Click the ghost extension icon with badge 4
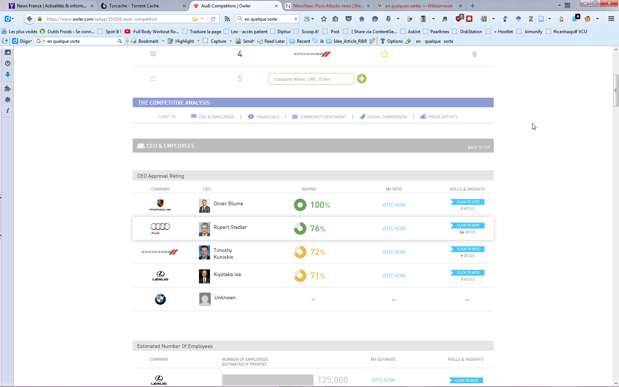 click(x=575, y=18)
